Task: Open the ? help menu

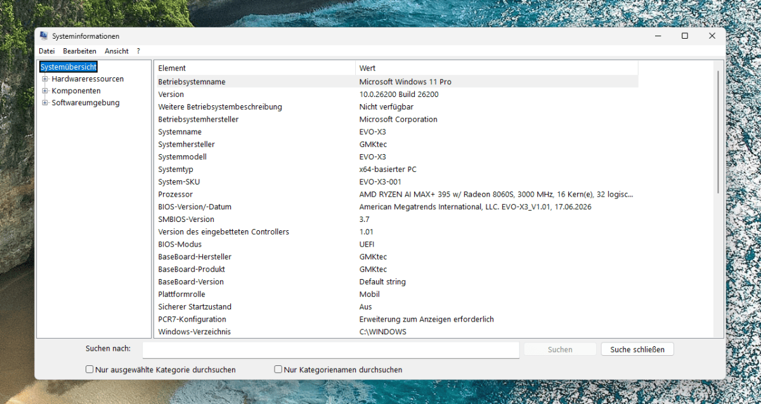Action: click(x=138, y=51)
